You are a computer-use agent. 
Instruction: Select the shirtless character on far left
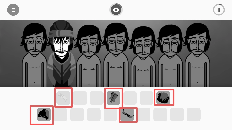pos(34,55)
